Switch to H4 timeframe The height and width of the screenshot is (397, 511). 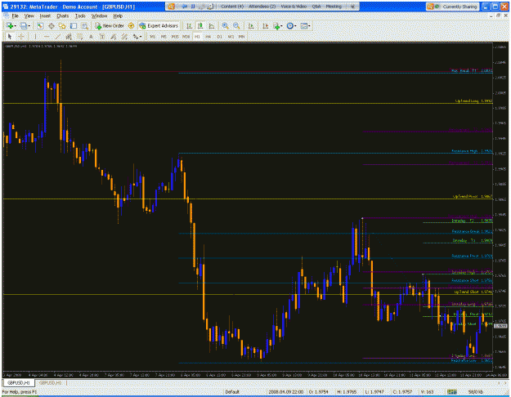(x=208, y=37)
